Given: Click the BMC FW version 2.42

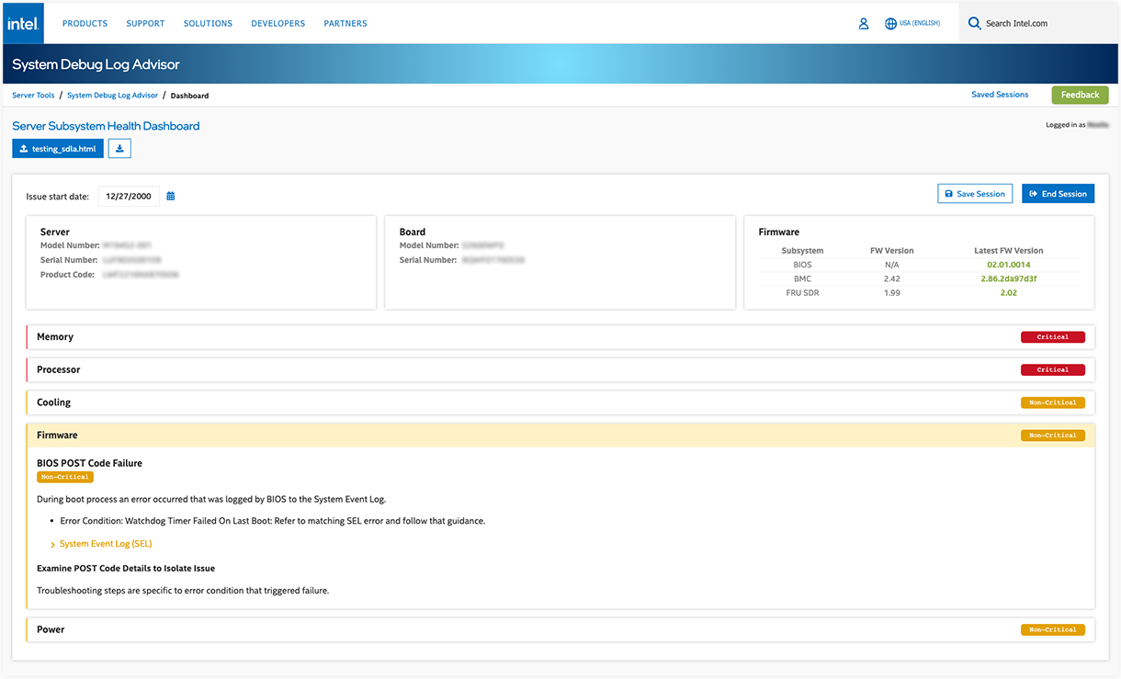Looking at the screenshot, I should pyautogui.click(x=891, y=278).
